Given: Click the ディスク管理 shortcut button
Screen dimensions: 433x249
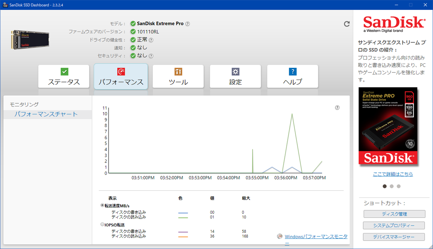Looking at the screenshot, I should coord(394,214).
